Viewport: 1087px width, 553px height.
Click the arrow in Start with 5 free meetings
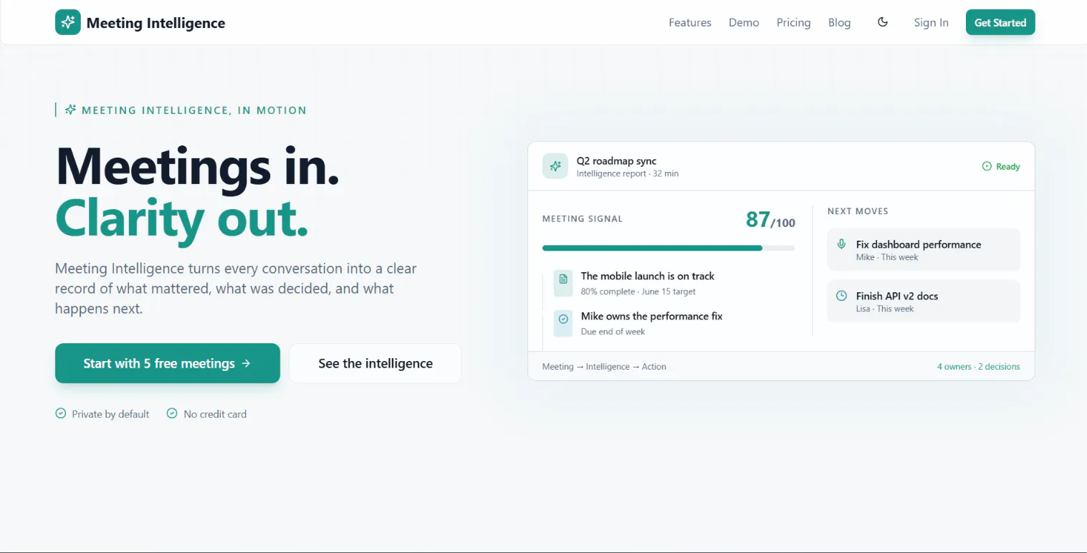[246, 363]
